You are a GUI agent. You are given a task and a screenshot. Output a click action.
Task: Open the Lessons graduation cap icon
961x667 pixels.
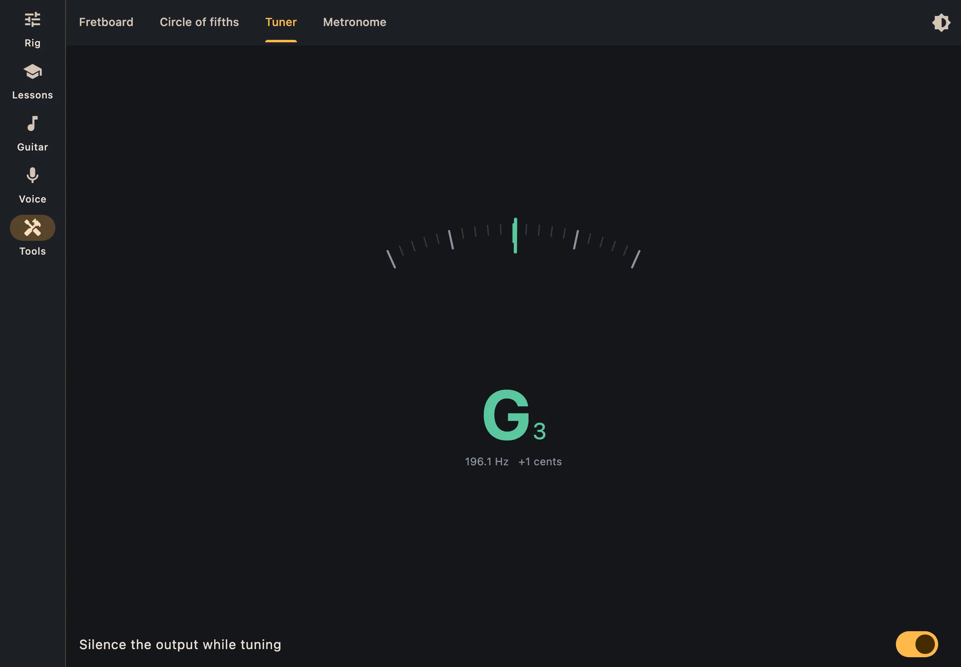(33, 72)
